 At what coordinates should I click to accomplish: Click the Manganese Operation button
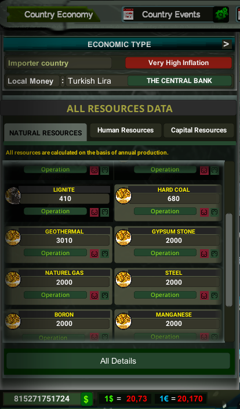pyautogui.click(x=165, y=337)
